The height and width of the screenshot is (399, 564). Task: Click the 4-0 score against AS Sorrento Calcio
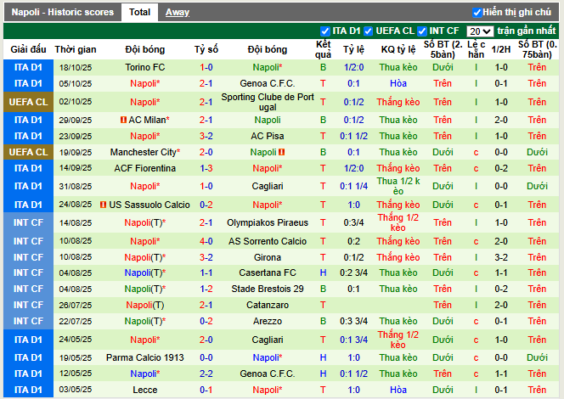(x=206, y=241)
